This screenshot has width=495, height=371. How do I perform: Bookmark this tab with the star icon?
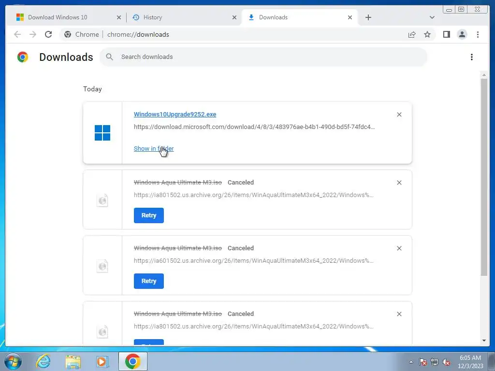click(427, 34)
